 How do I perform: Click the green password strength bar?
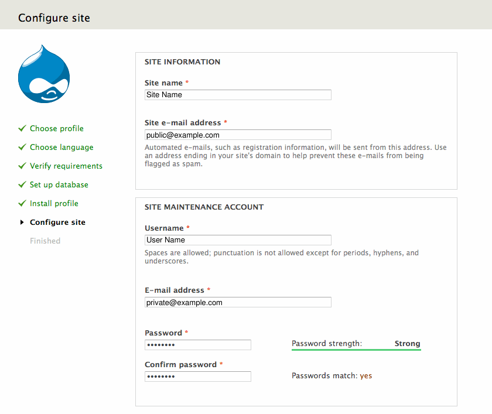pyautogui.click(x=356, y=350)
